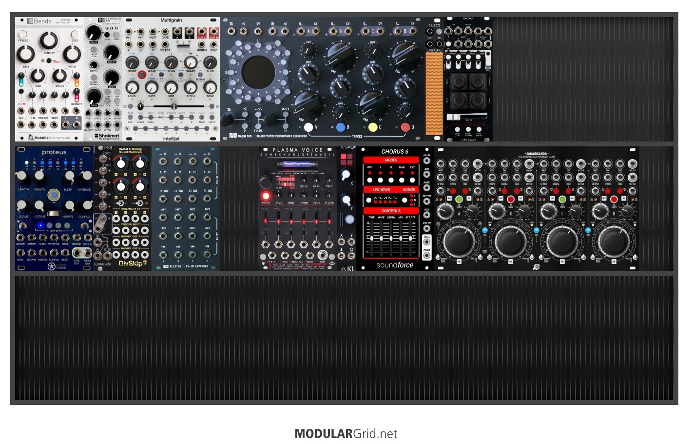Image resolution: width=693 pixels, height=444 pixels.
Task: Click the white SHAPE knob on Multigrain
Action: 191,63
